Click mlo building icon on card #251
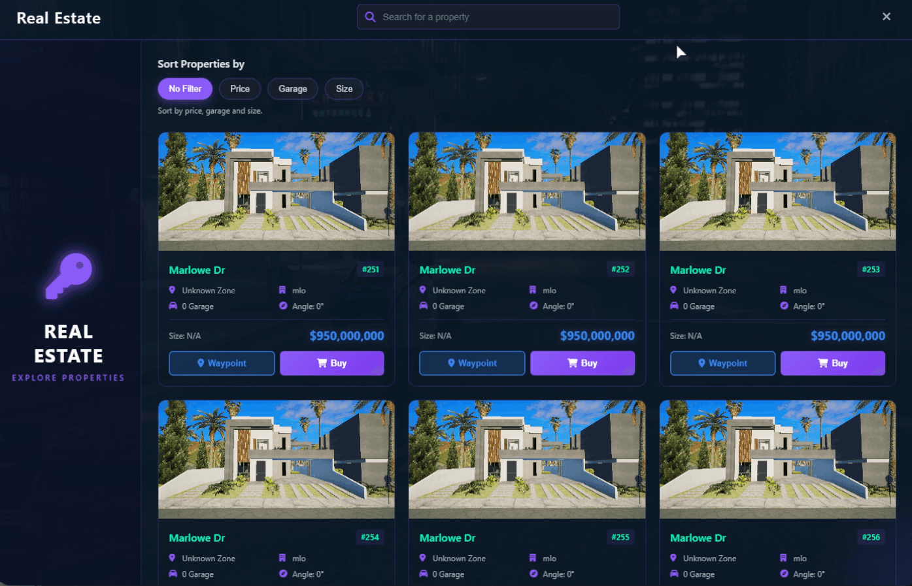Image resolution: width=912 pixels, height=586 pixels. 282,290
